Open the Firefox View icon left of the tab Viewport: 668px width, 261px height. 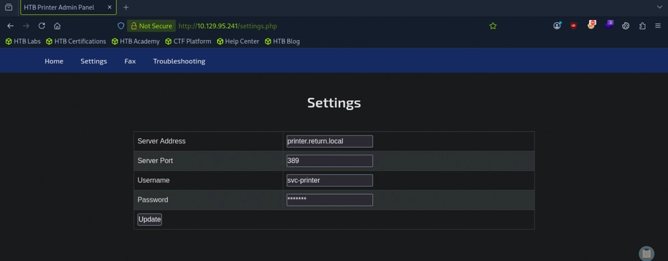pyautogui.click(x=9, y=7)
